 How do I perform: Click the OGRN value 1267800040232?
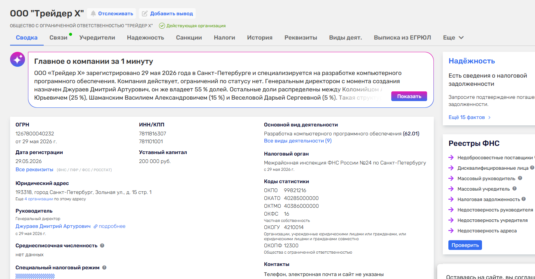click(35, 134)
